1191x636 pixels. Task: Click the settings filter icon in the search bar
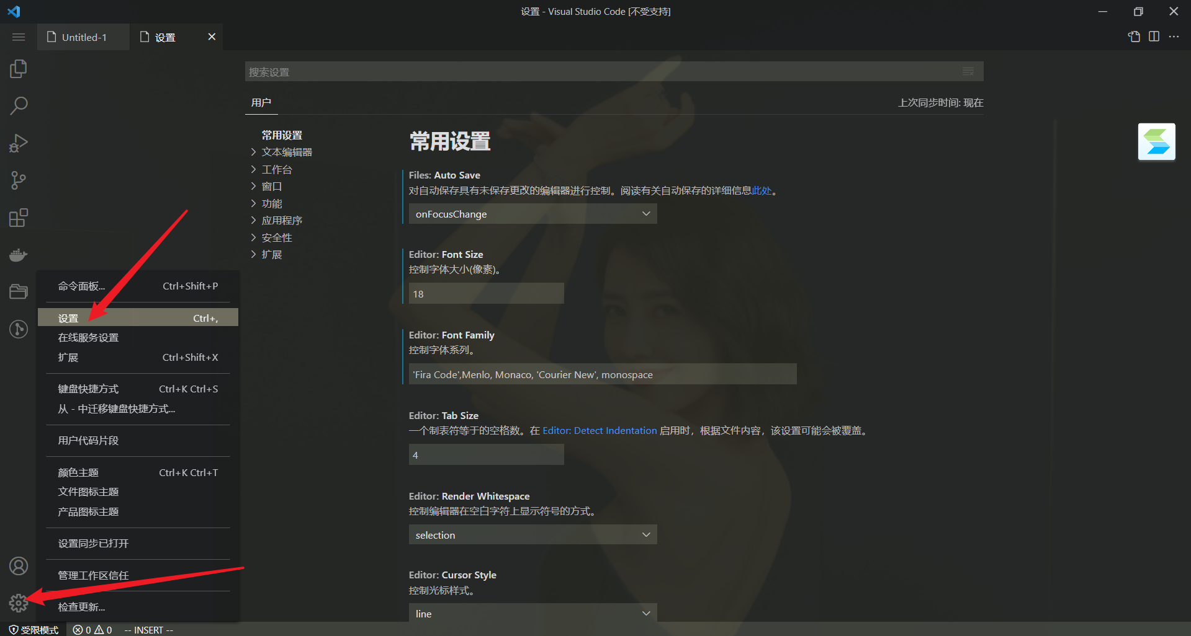click(x=968, y=71)
